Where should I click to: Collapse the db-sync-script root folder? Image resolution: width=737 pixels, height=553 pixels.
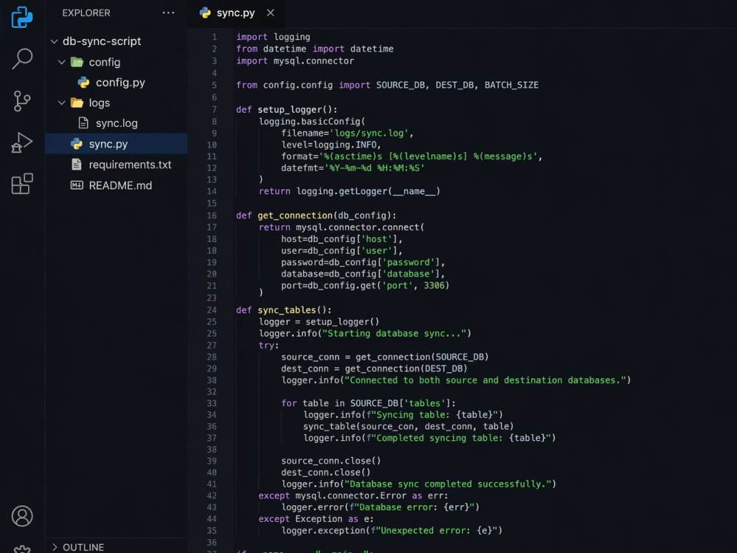55,41
